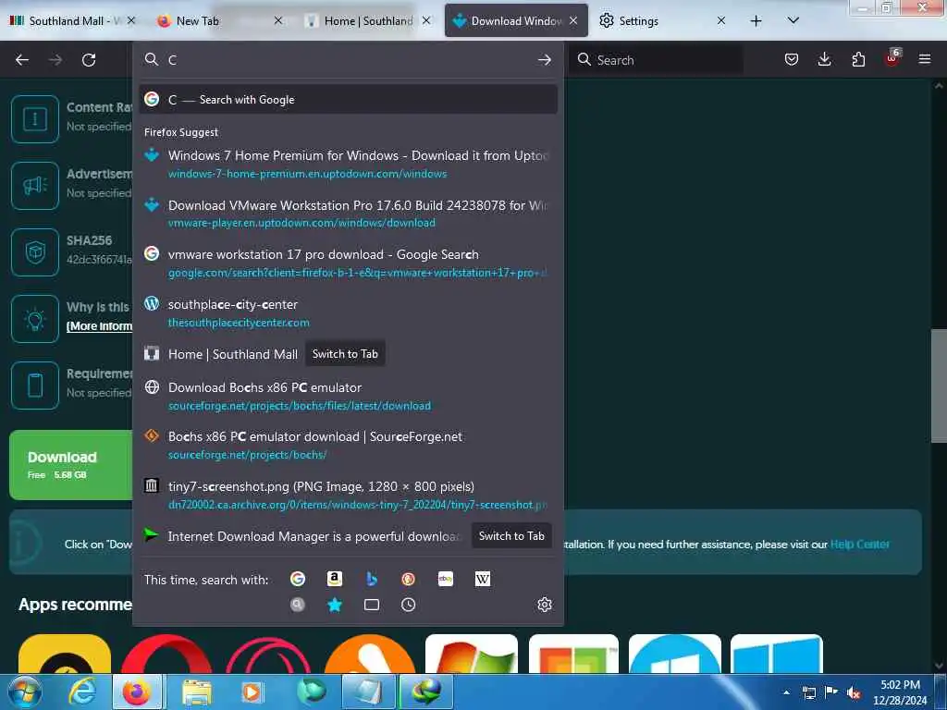Screen dimensions: 947x710
Task: Go back using the back arrow
Action: click(22, 60)
